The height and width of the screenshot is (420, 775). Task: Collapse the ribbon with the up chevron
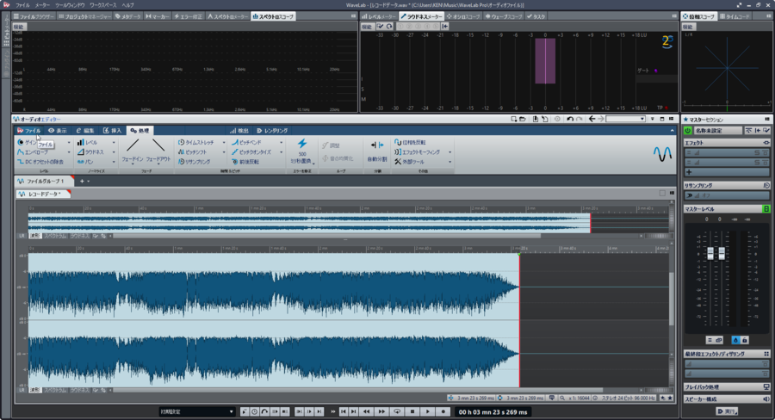[672, 131]
